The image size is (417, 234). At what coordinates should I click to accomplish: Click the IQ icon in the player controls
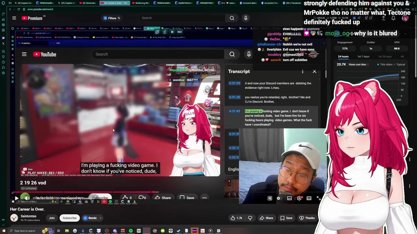click(x=270, y=198)
